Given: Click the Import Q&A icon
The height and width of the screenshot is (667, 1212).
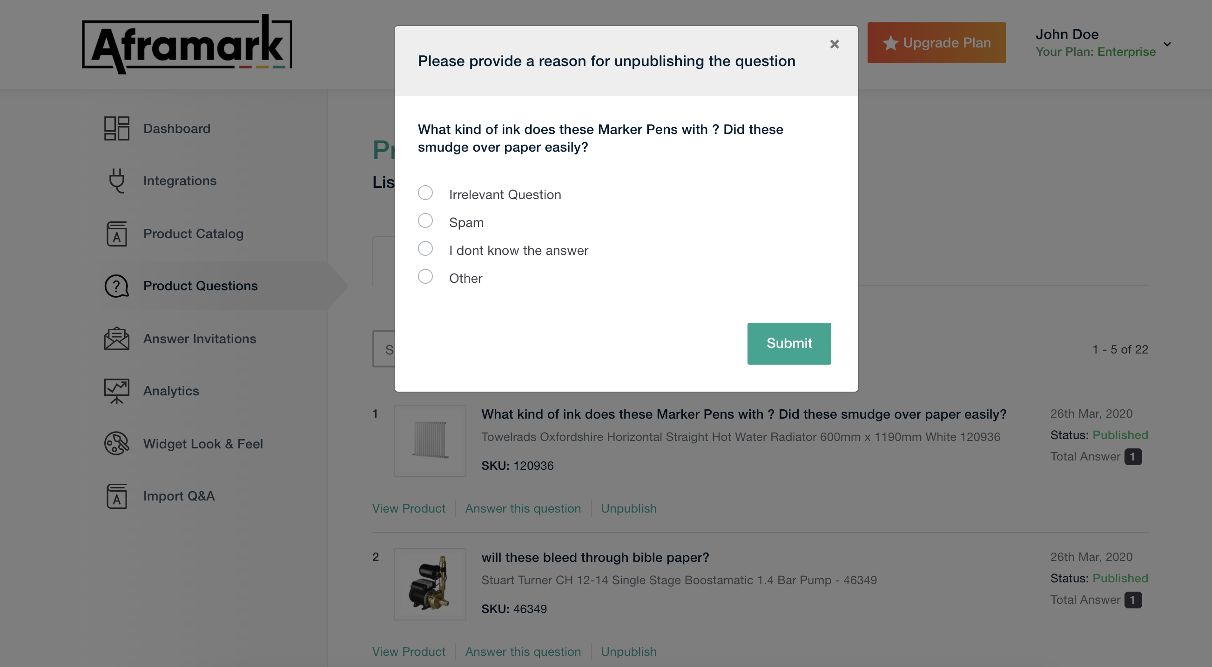Looking at the screenshot, I should click(116, 496).
